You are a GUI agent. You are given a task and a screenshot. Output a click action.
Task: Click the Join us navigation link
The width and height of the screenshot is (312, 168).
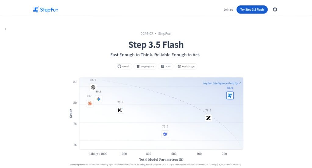pos(228,9)
